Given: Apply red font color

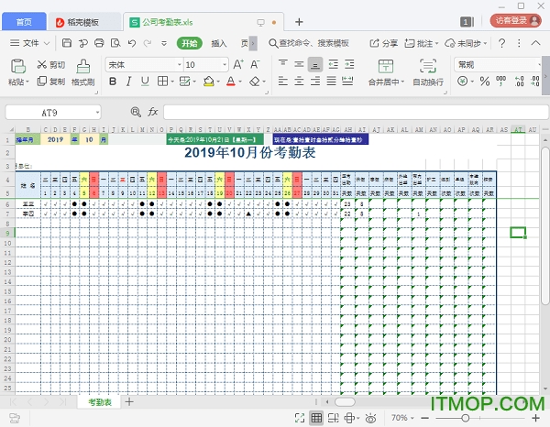Looking at the screenshot, I should tap(231, 82).
